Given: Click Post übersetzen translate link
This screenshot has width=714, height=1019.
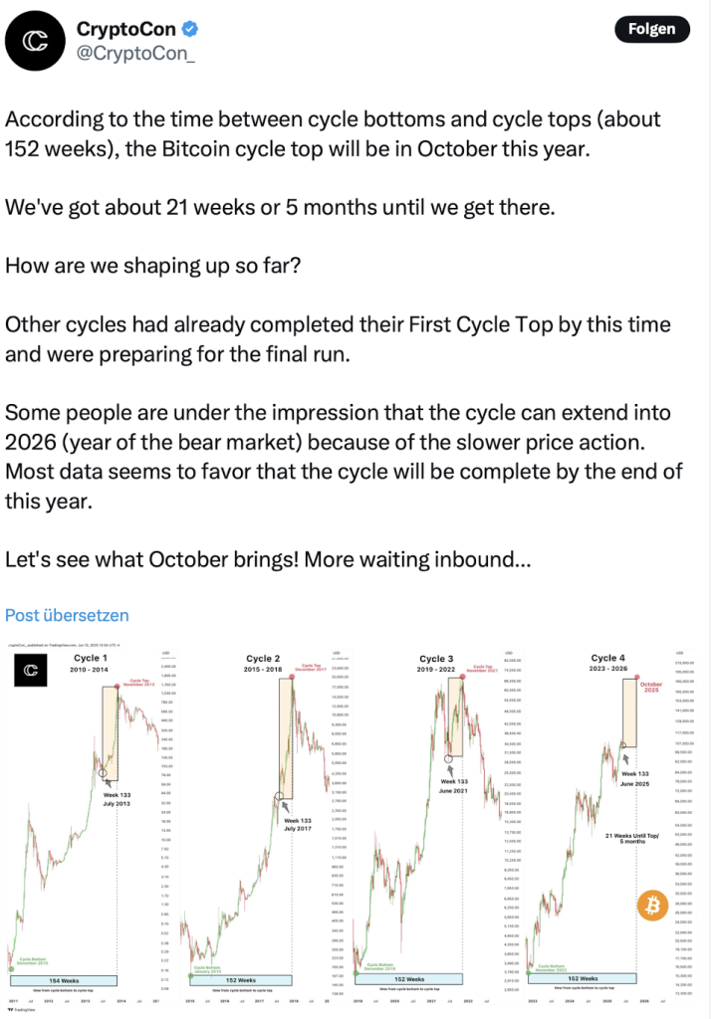Looking at the screenshot, I should click(67, 615).
